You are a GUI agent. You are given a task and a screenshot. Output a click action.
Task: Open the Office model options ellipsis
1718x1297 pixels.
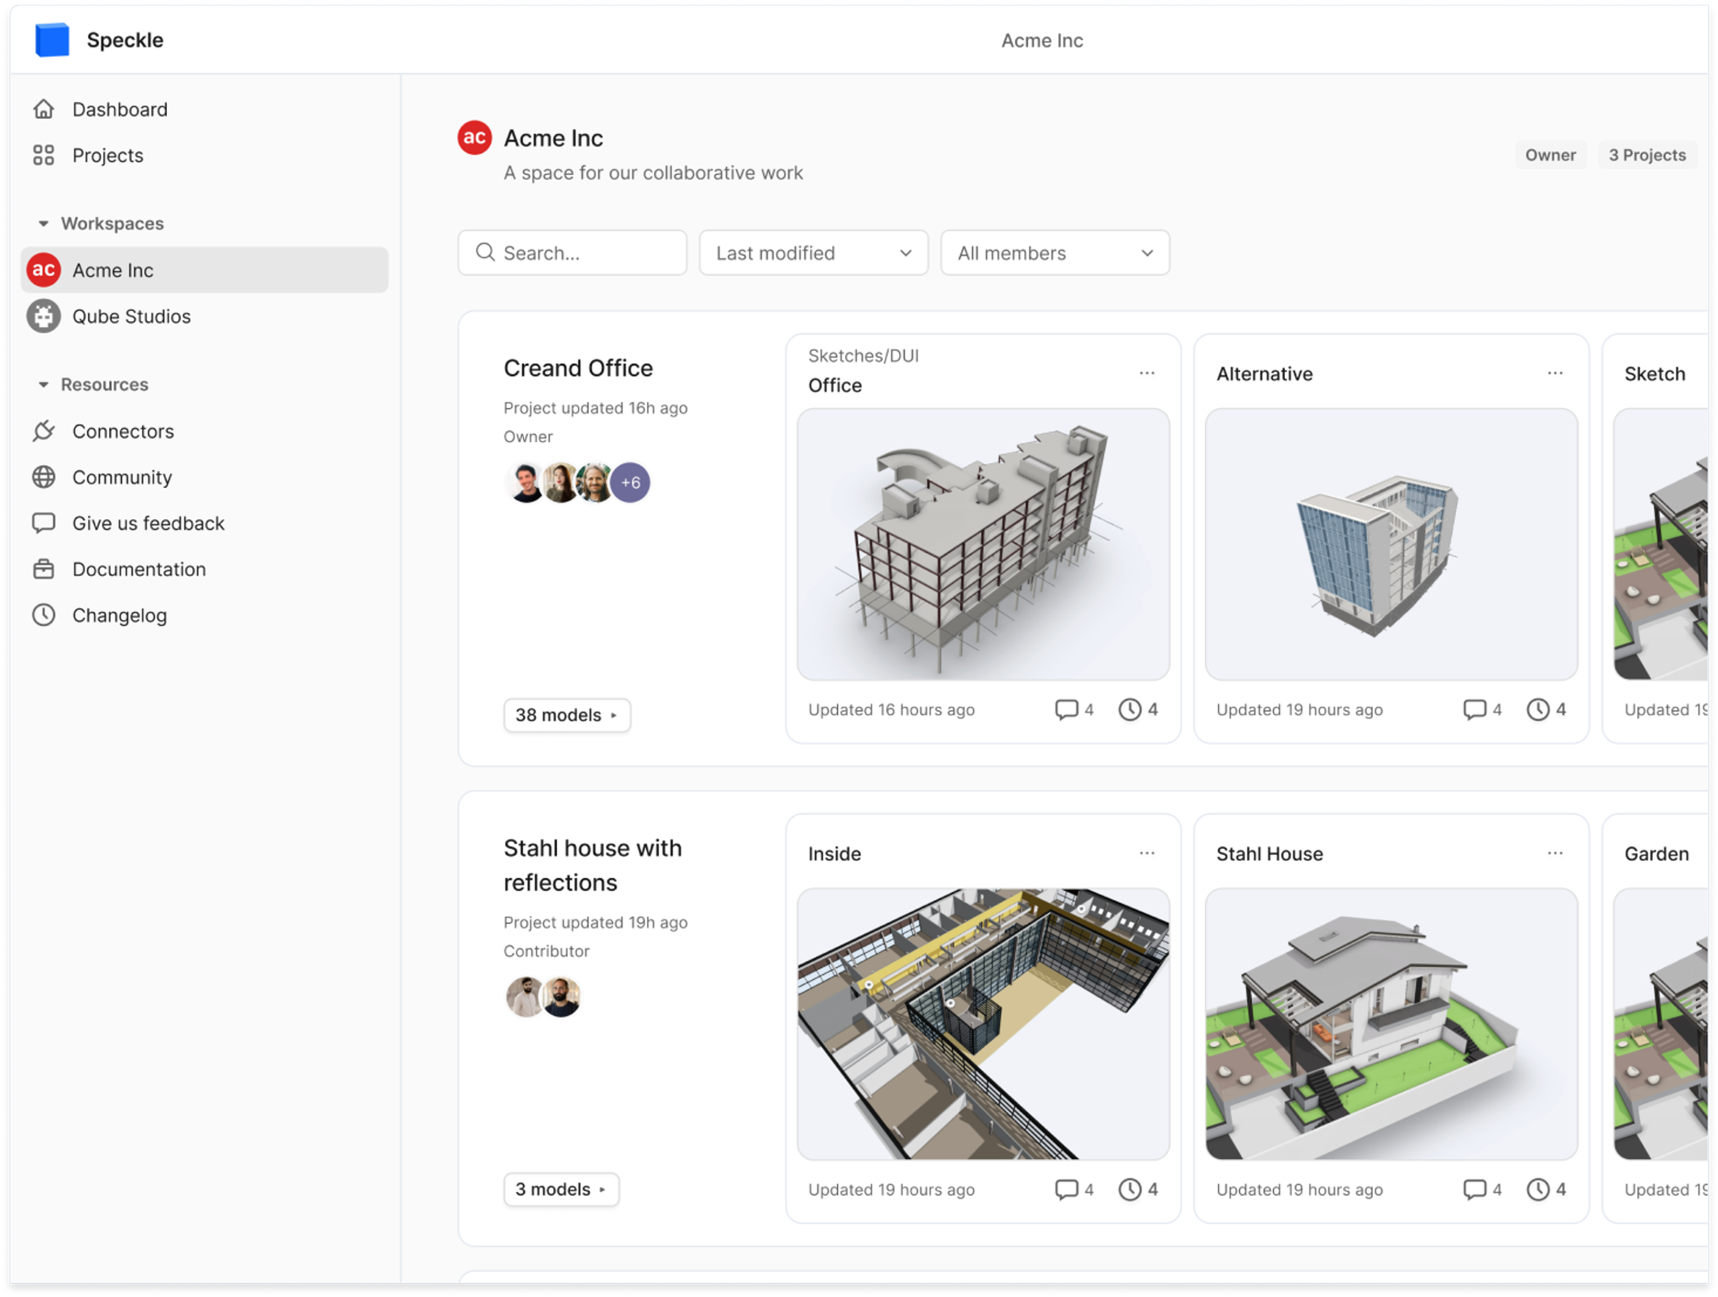point(1146,374)
